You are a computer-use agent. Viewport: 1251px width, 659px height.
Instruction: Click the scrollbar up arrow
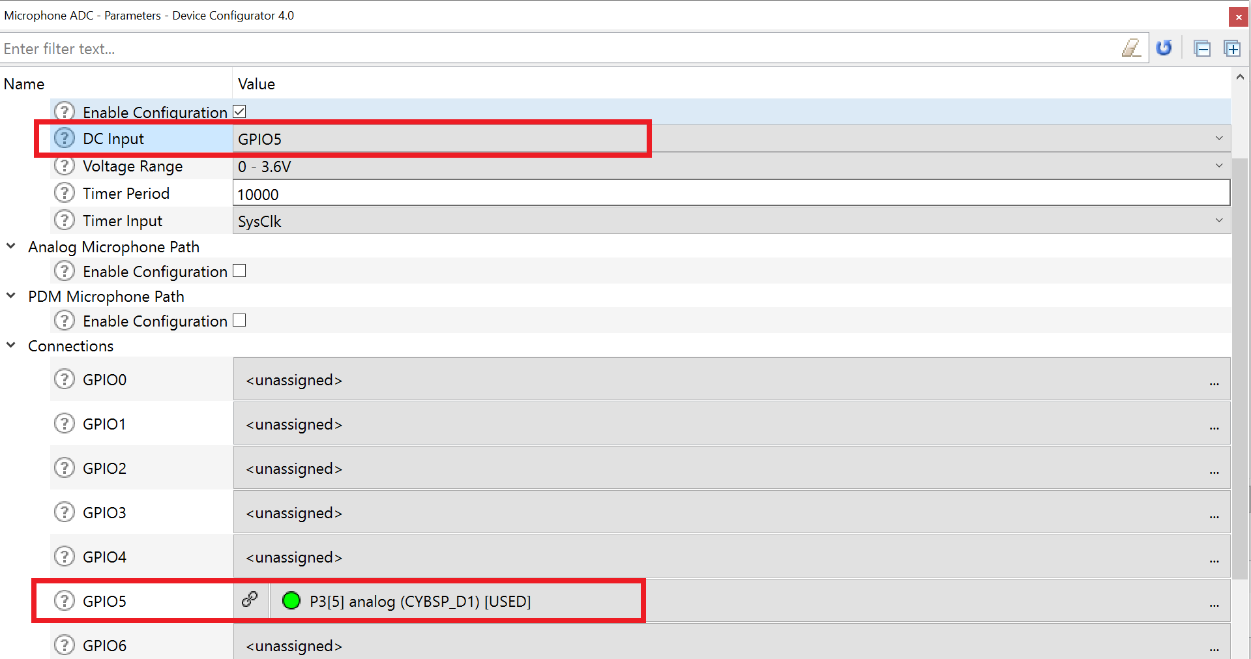1240,77
